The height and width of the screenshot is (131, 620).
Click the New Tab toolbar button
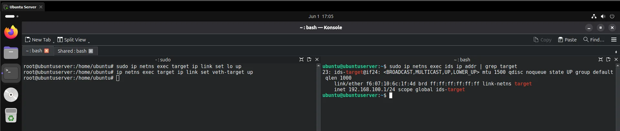coord(38,40)
